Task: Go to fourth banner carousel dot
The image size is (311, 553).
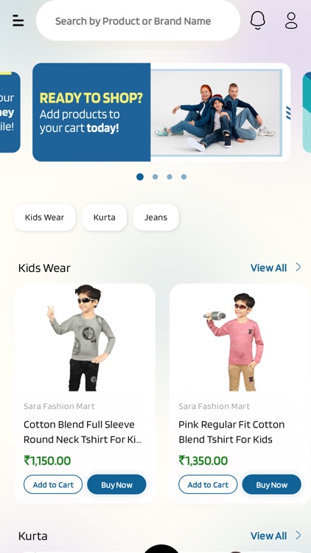Action: (x=184, y=177)
